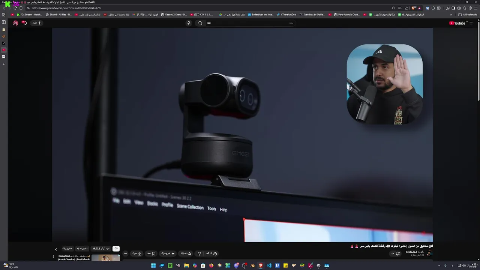Viewport: 480px width, 270px height.
Task: Open the Destiny 2 Charts bookmark
Action: pyautogui.click(x=174, y=15)
